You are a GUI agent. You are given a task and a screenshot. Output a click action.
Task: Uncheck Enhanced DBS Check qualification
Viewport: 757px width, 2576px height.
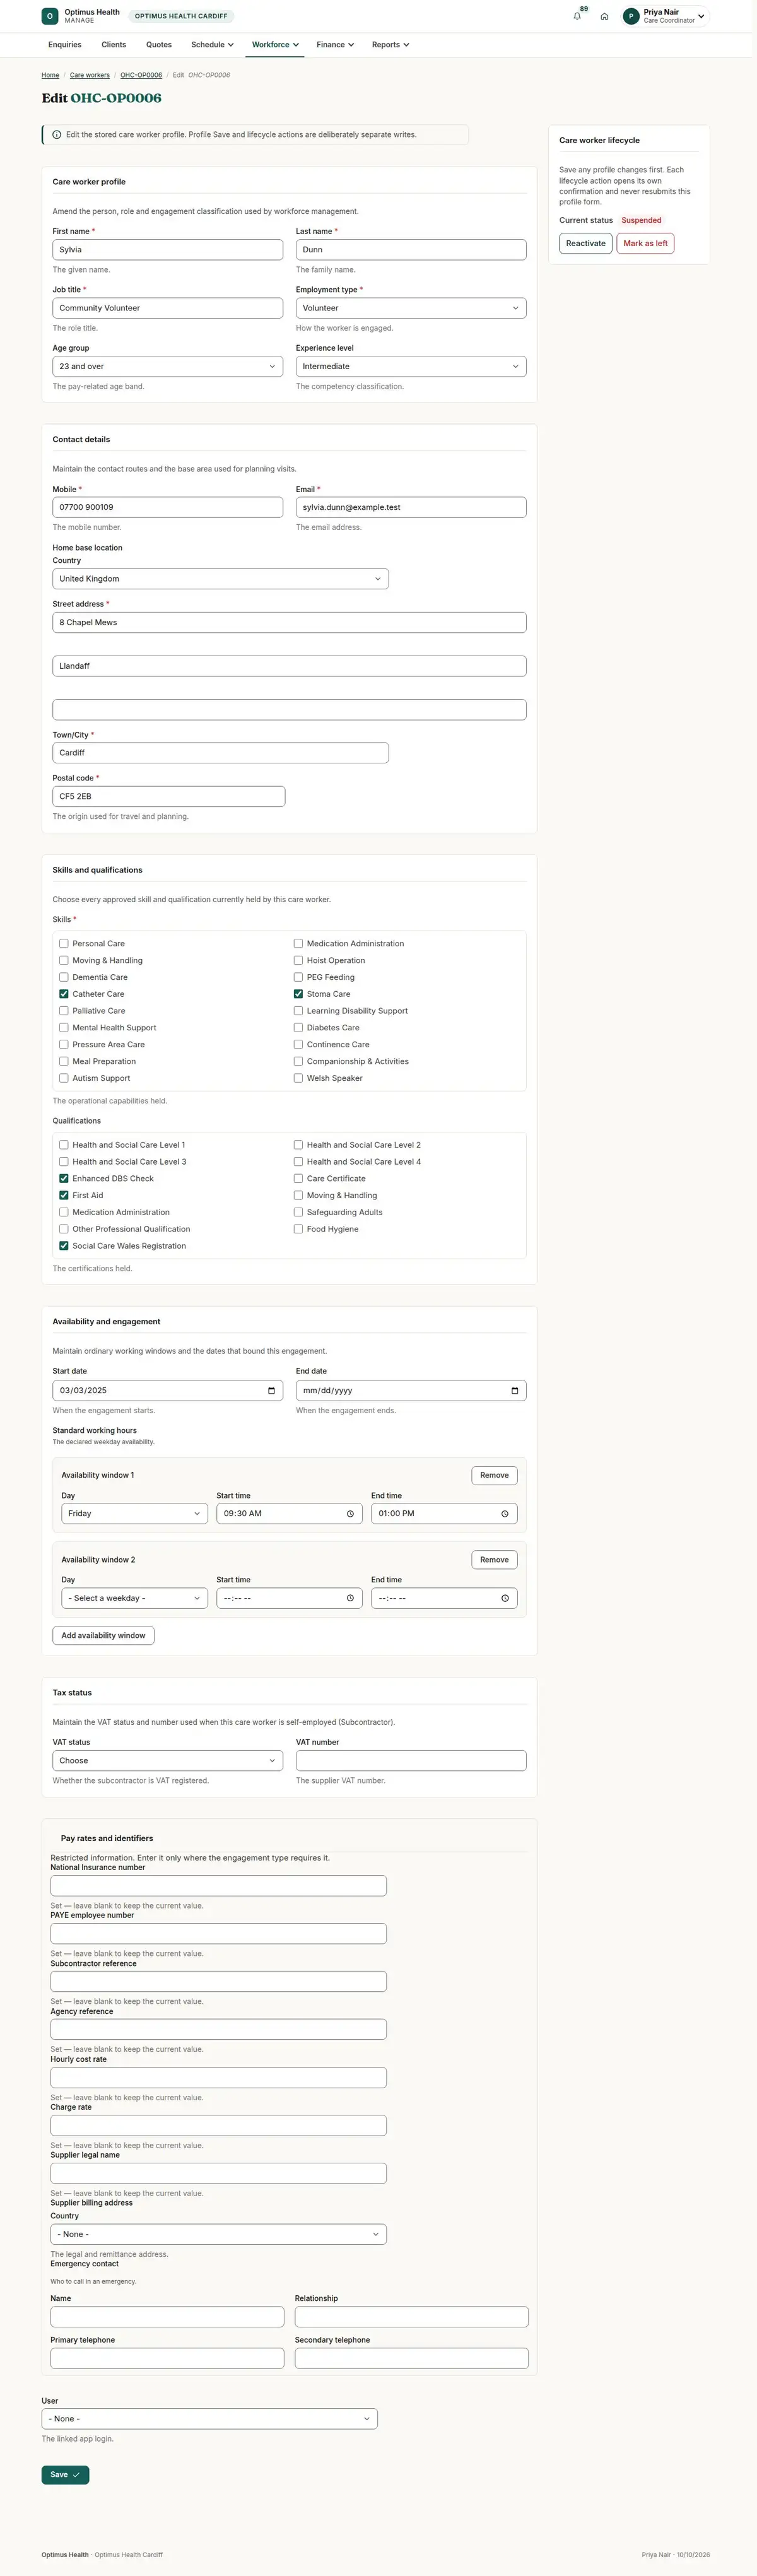point(64,1178)
